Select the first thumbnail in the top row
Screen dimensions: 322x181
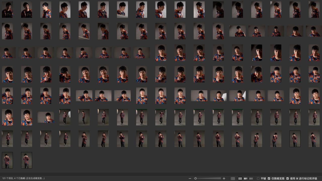point(7,10)
